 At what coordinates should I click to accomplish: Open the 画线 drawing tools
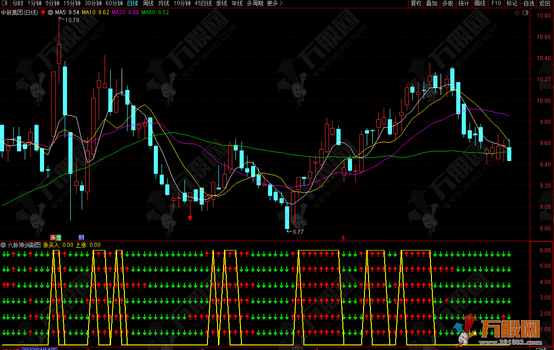click(x=480, y=3)
